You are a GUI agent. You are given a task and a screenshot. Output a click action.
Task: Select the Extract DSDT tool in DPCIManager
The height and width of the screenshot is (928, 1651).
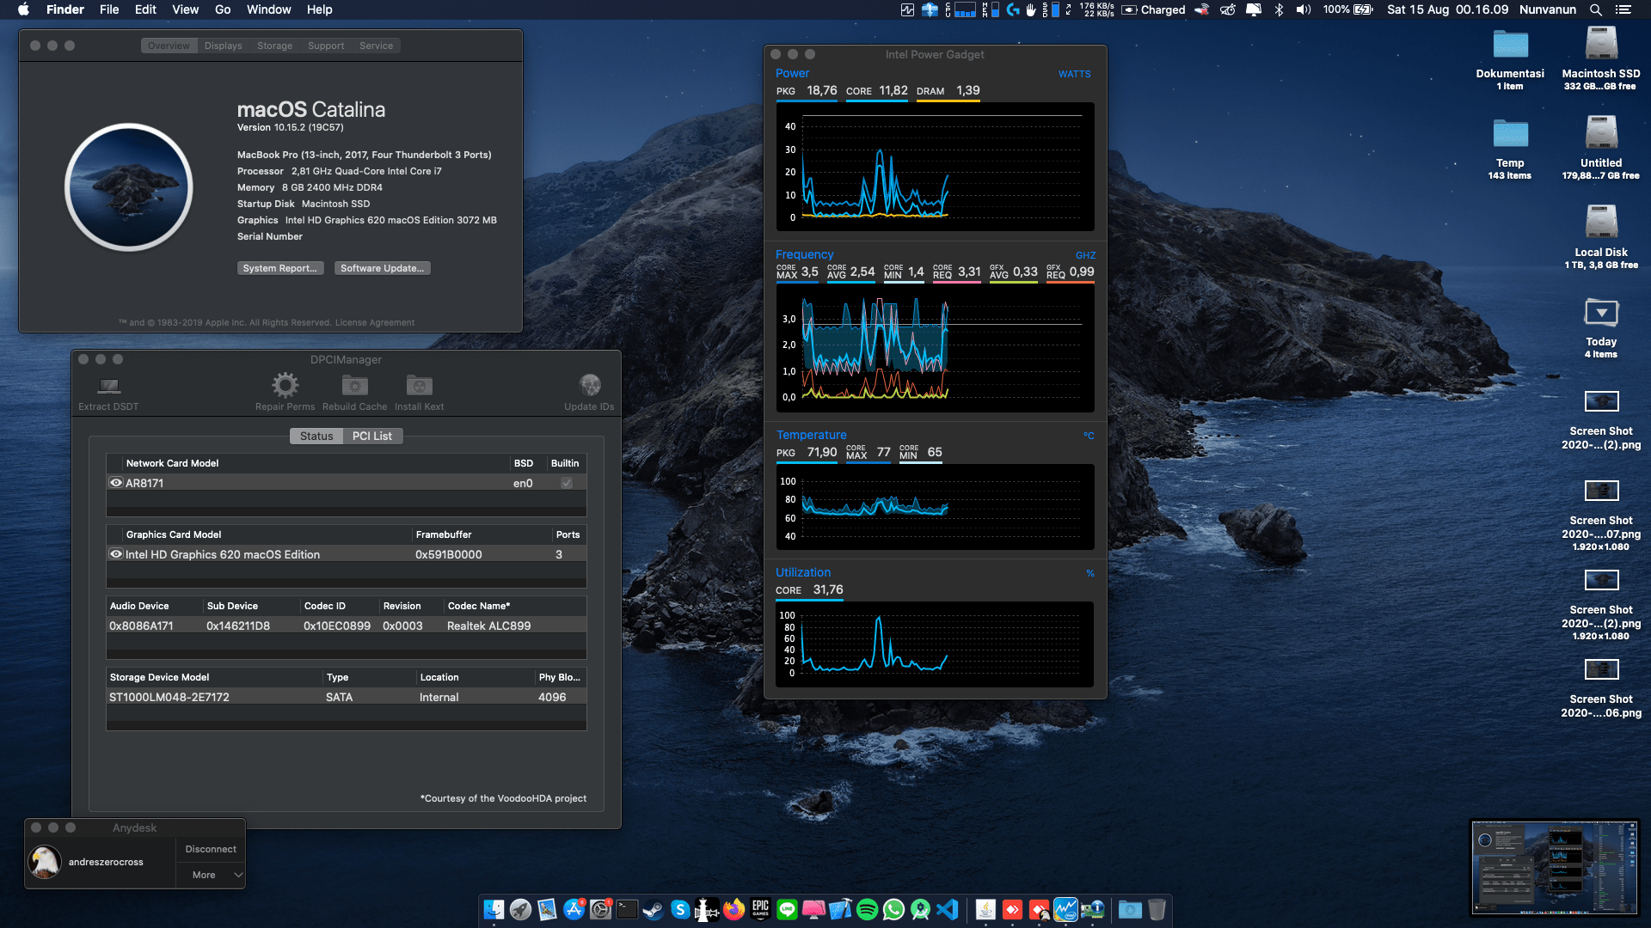coord(107,389)
